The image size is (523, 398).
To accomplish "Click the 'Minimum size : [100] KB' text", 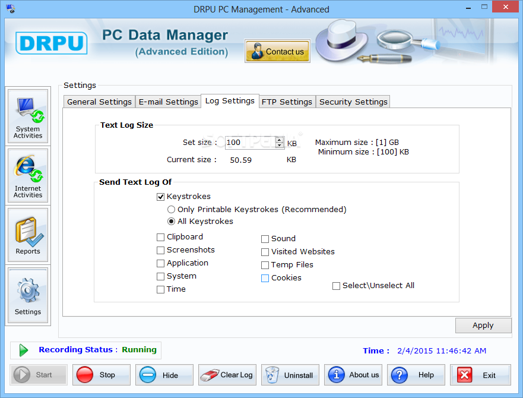I will point(363,152).
